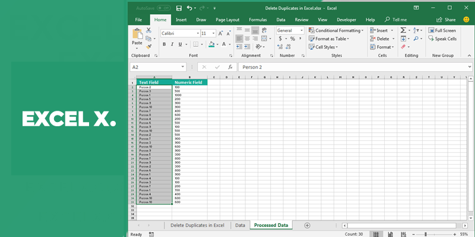Click the Copy icon in Clipboard
This screenshot has height=237, width=475.
[x=148, y=39]
